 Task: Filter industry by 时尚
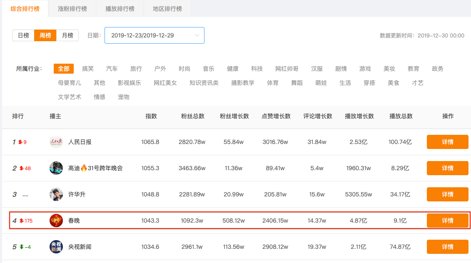(x=184, y=69)
